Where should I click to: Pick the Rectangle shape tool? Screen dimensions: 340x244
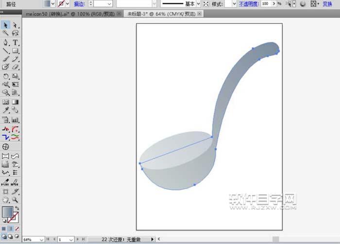pos(15,51)
